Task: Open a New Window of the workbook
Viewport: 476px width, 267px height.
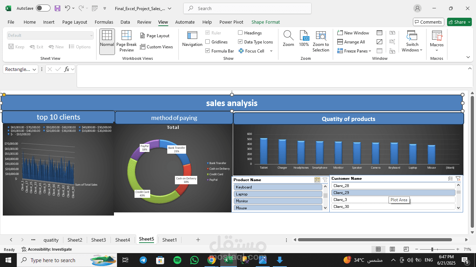Action: pyautogui.click(x=353, y=33)
